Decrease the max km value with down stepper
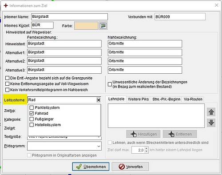 click(x=147, y=151)
